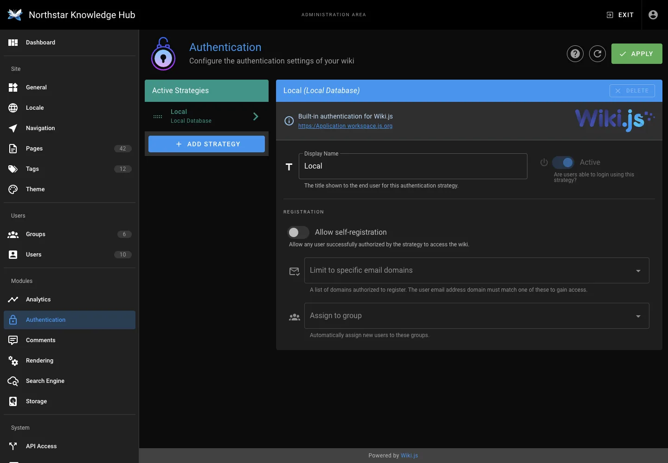The image size is (668, 463).
Task: Click the Locale globe icon
Action: [13, 108]
